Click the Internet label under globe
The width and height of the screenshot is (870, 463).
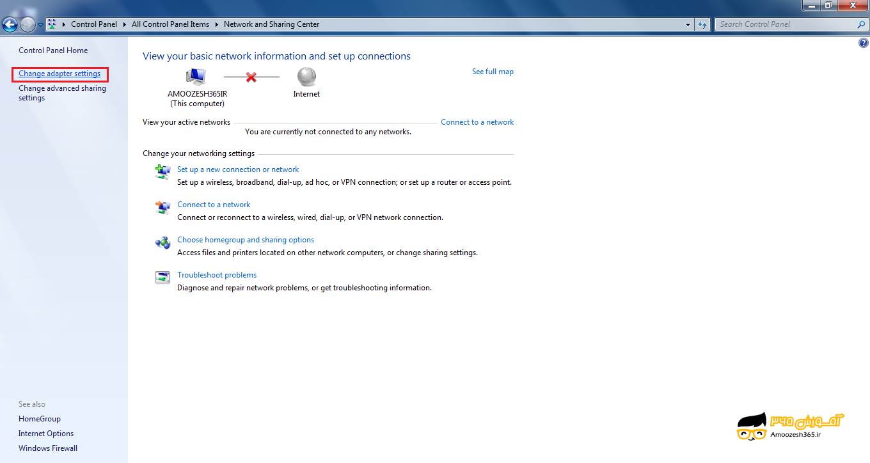pos(306,94)
